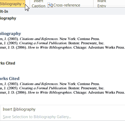Click Save Selection to Bibliography Gallery
The image size is (125, 121).
37,117
